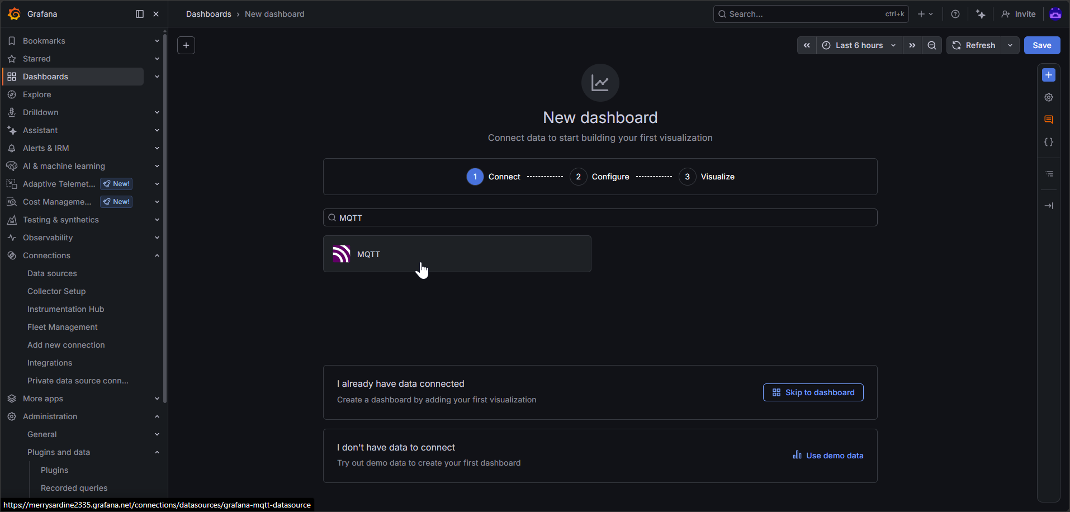This screenshot has height=512, width=1070.
Task: Click the Bookmarks icon in sidebar
Action: [12, 41]
